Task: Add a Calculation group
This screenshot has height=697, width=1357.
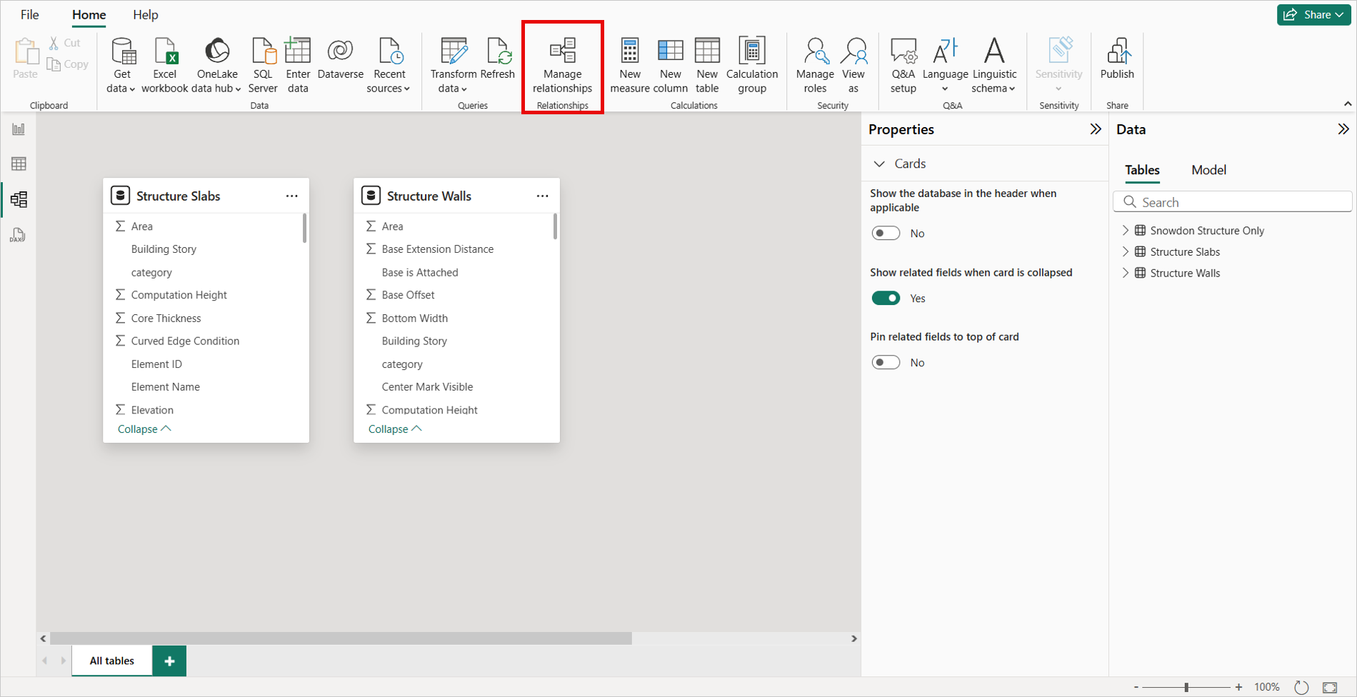Action: point(752,66)
